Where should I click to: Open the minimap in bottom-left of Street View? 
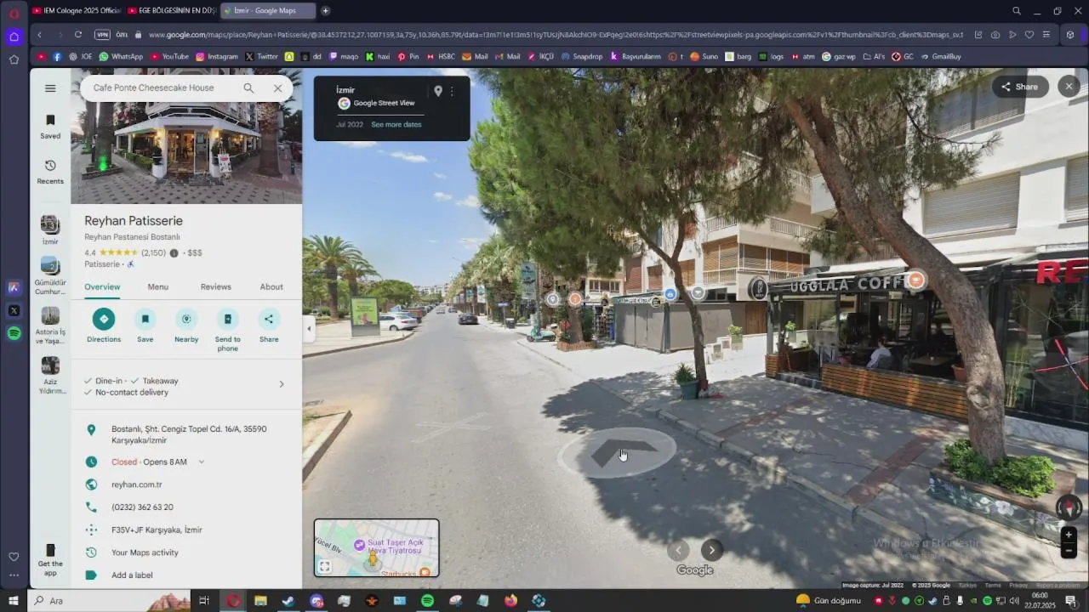point(377,548)
